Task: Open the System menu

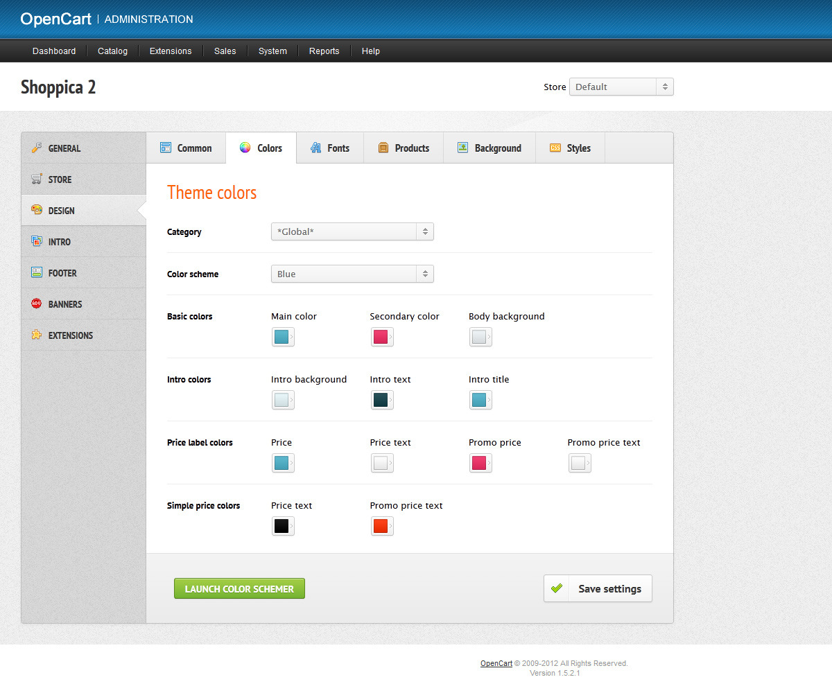Action: [x=272, y=51]
